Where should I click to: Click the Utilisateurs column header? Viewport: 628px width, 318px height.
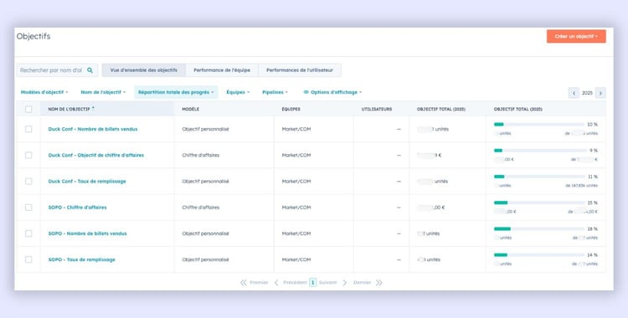(377, 109)
